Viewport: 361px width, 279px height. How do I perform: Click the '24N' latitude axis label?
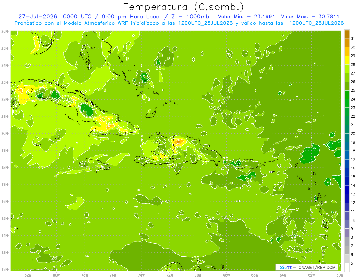5,65
